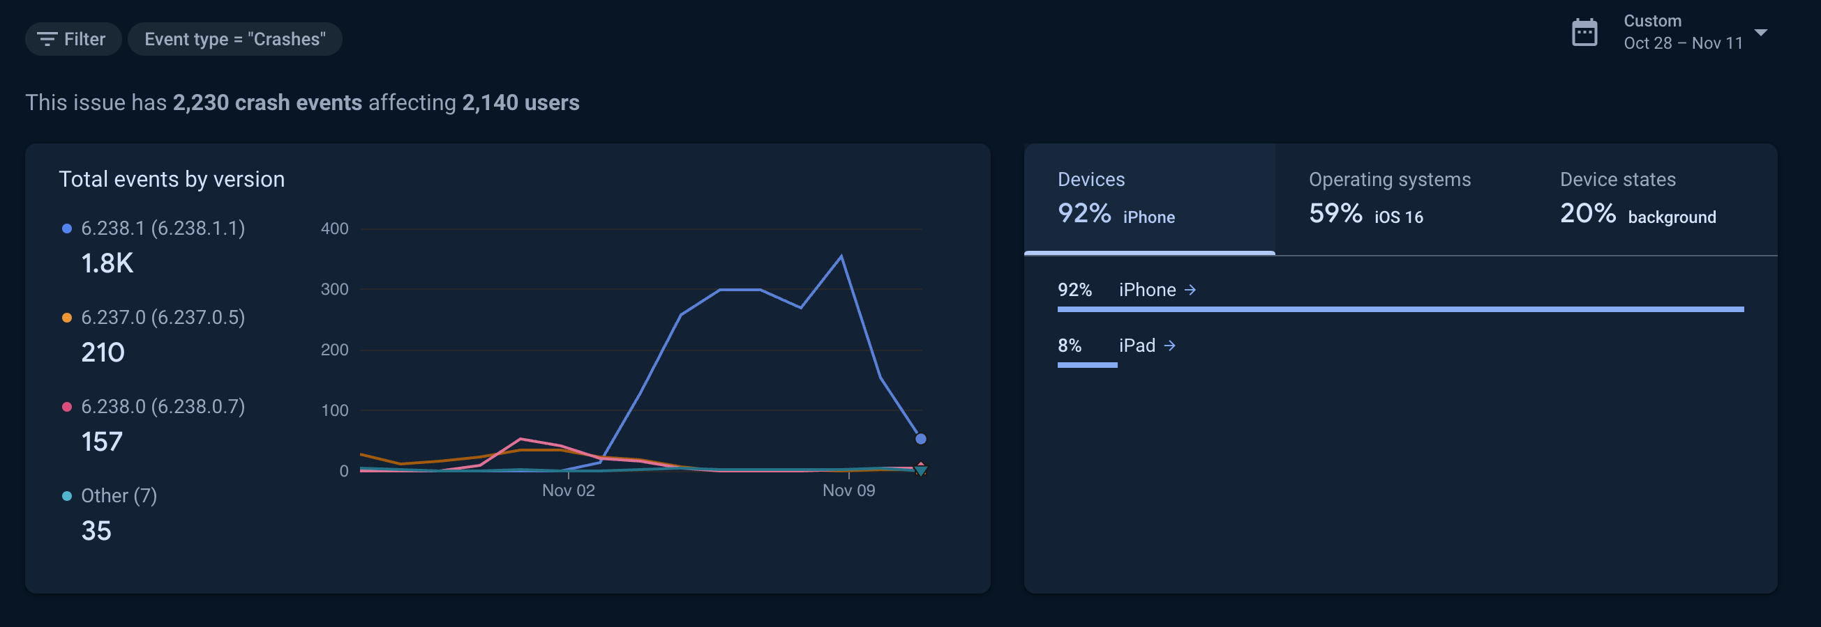This screenshot has height=627, width=1821.
Task: Click the teal legend dot for Other
Action: click(x=66, y=495)
